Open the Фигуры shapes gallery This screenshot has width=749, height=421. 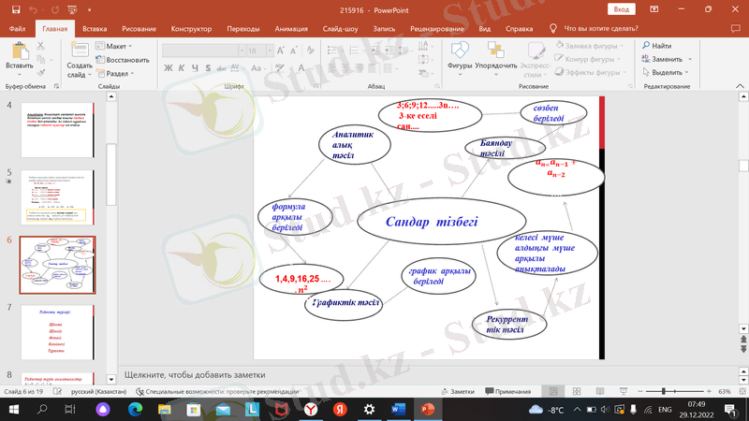click(x=460, y=55)
